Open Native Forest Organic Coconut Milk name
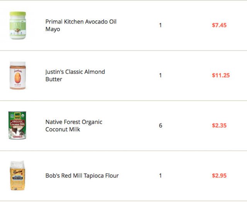247x202 pixels. point(74,126)
